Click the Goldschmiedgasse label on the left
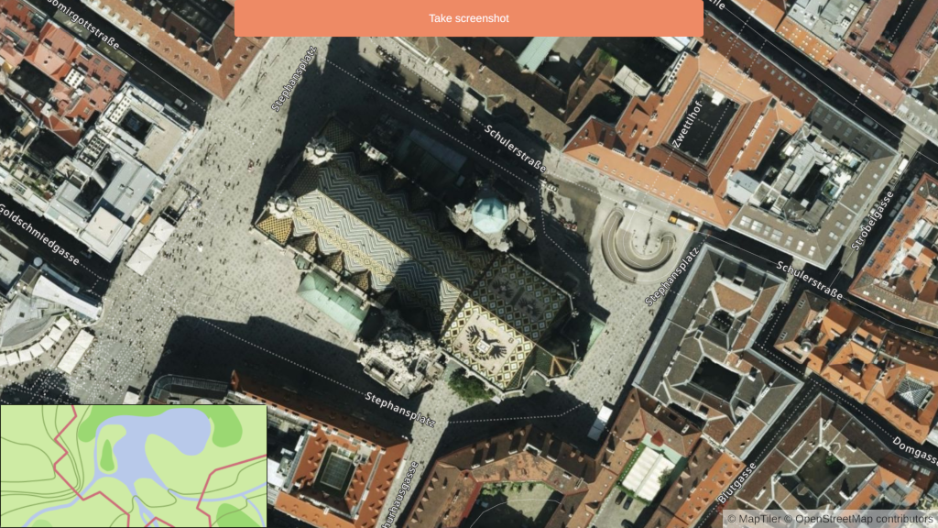This screenshot has height=528, width=938. click(38, 234)
